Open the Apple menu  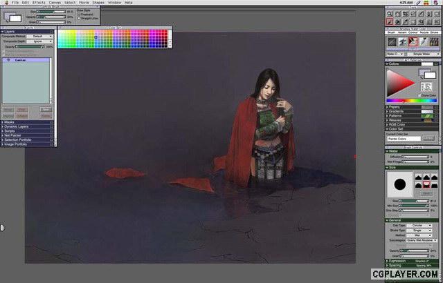pos(6,2)
